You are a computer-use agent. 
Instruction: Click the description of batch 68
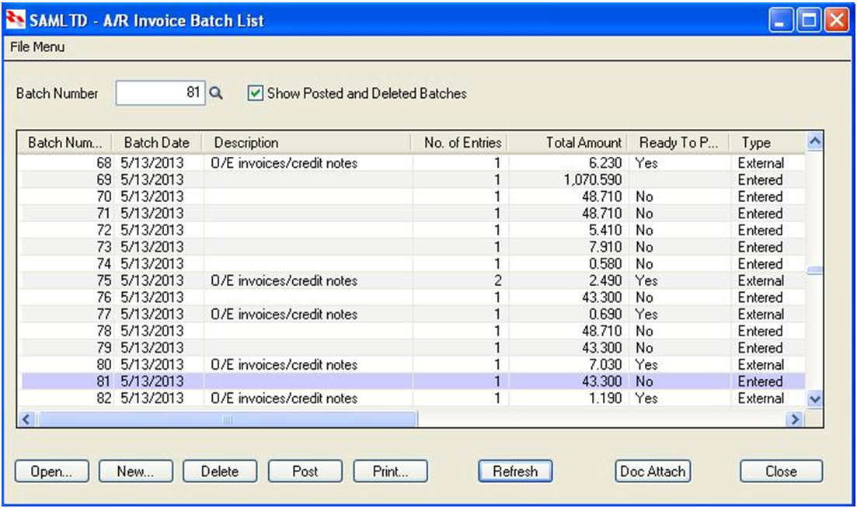pyautogui.click(x=284, y=163)
